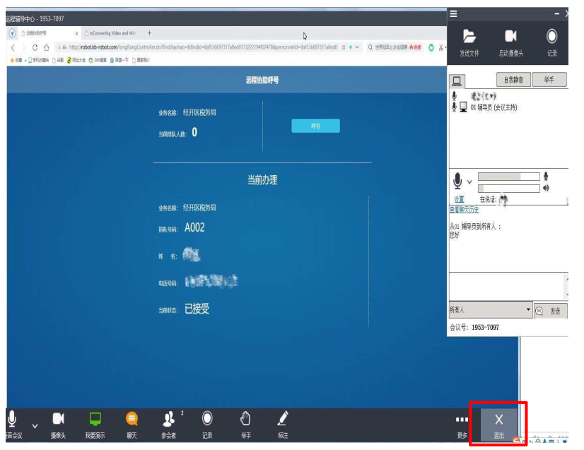
Task: Toggle microphone of the first participant row
Action: pyautogui.click(x=454, y=96)
